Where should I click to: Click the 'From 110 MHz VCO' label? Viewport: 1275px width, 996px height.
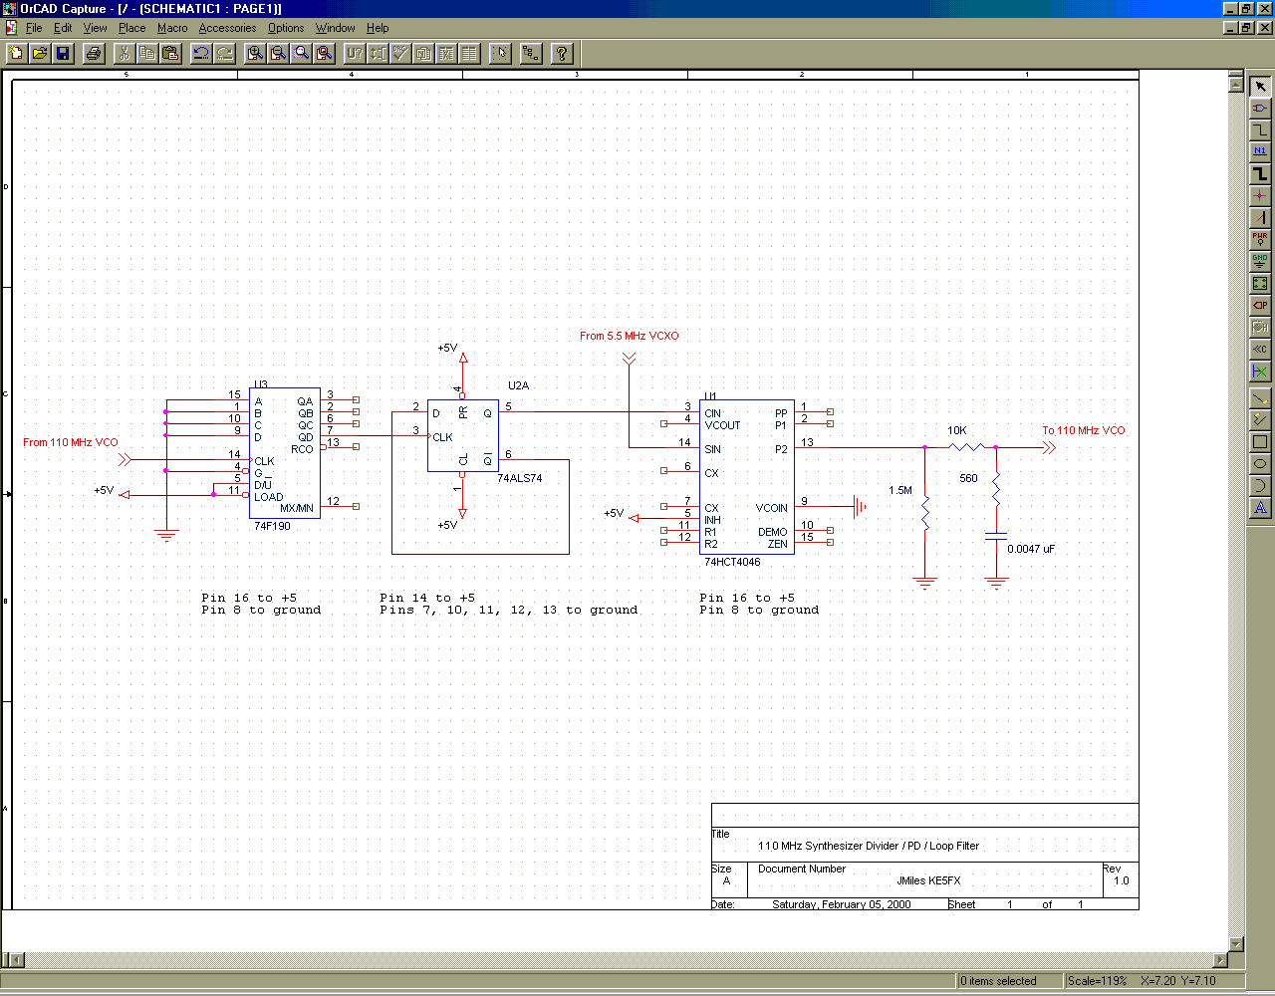tap(71, 442)
